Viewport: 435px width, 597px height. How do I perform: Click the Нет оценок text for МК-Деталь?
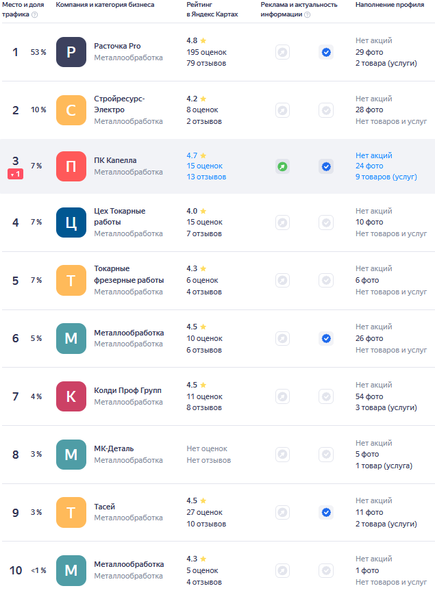click(x=207, y=448)
